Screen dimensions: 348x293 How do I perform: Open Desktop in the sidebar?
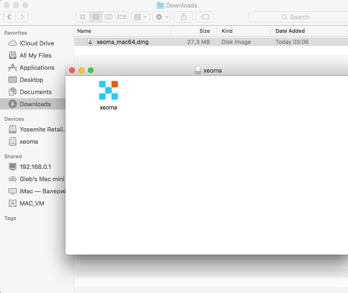pyautogui.click(x=31, y=80)
